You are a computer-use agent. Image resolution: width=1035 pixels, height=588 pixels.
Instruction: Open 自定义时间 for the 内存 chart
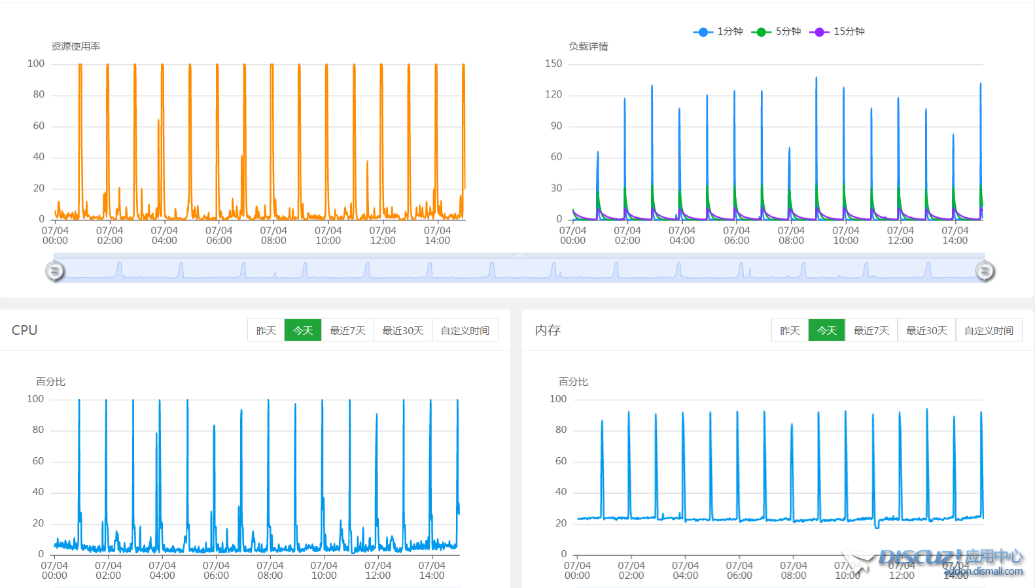point(989,330)
